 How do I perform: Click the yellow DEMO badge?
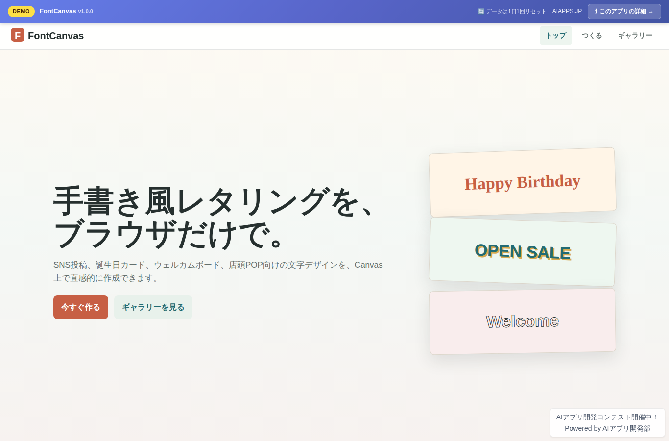coord(21,11)
